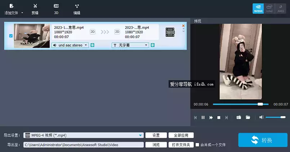
Task: Click output 2D mode icon
Action: click(x=117, y=32)
